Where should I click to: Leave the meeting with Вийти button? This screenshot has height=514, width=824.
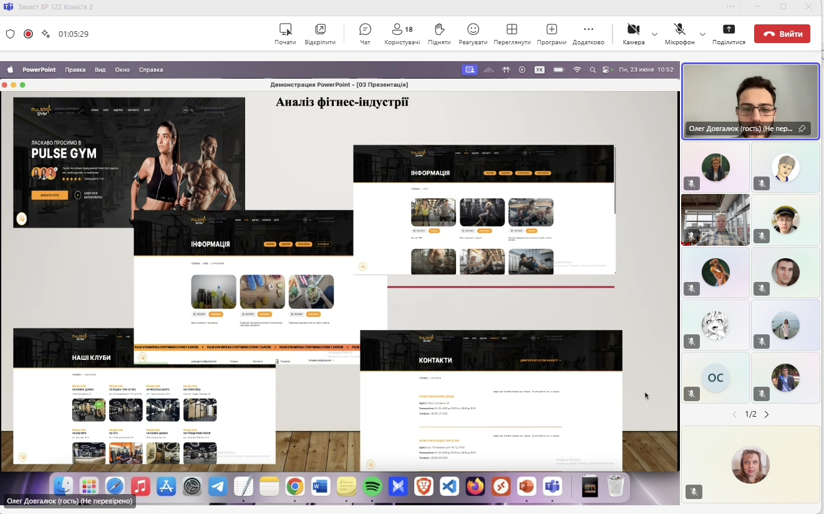(782, 34)
